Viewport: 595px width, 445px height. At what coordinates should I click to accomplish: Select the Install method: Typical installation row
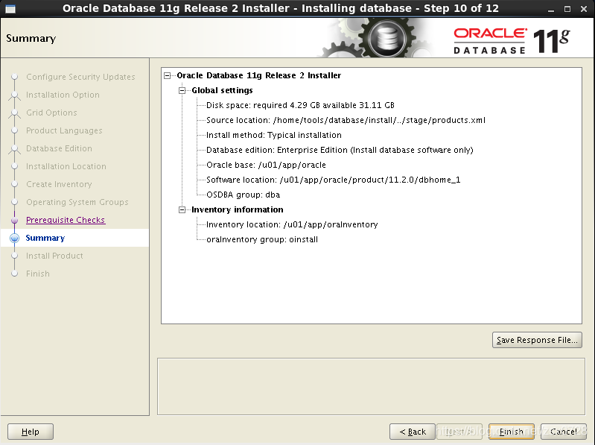point(273,135)
